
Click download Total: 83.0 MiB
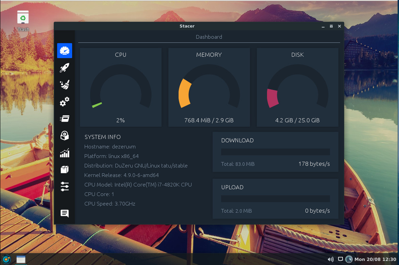[238, 164]
